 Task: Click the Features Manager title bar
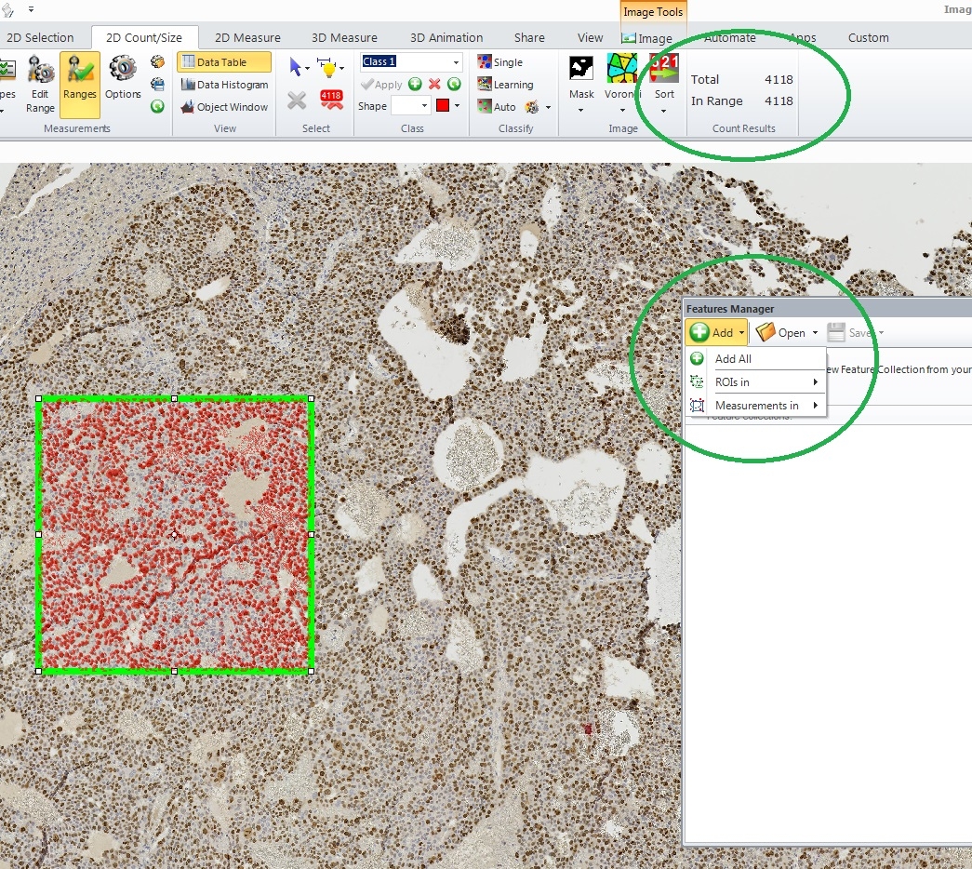tap(828, 308)
